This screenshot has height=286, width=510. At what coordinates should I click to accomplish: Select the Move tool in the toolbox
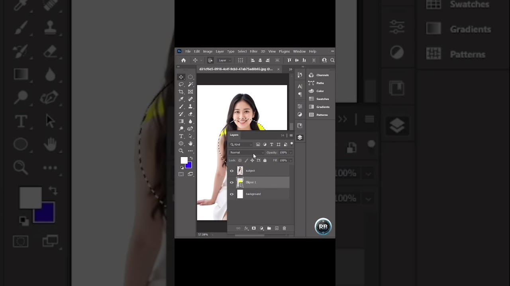pyautogui.click(x=181, y=77)
